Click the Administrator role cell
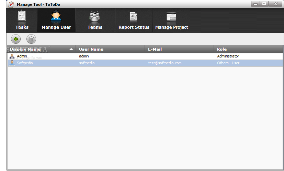284x171 pixels. [x=248, y=56]
